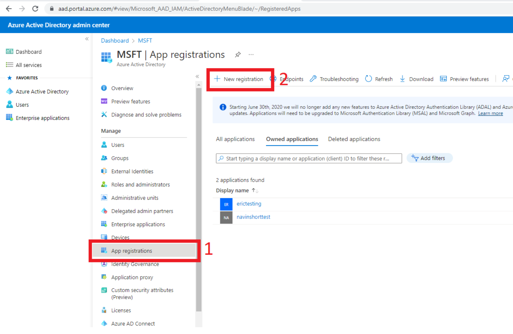This screenshot has width=513, height=334.
Task: Open the navinshorttest application
Action: 253,217
